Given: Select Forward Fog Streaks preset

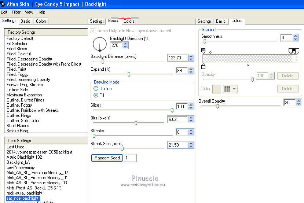Looking at the screenshot, I should click(x=25, y=85).
